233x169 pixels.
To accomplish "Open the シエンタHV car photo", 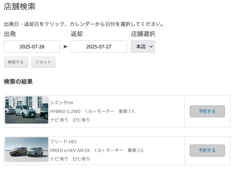I will [x=27, y=110].
